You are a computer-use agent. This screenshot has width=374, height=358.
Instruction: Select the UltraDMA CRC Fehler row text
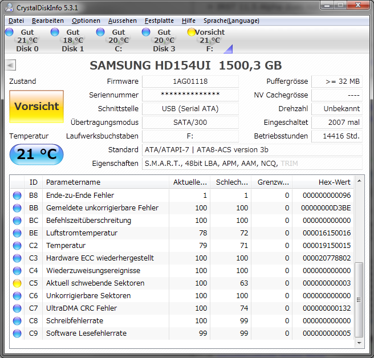click(82, 308)
